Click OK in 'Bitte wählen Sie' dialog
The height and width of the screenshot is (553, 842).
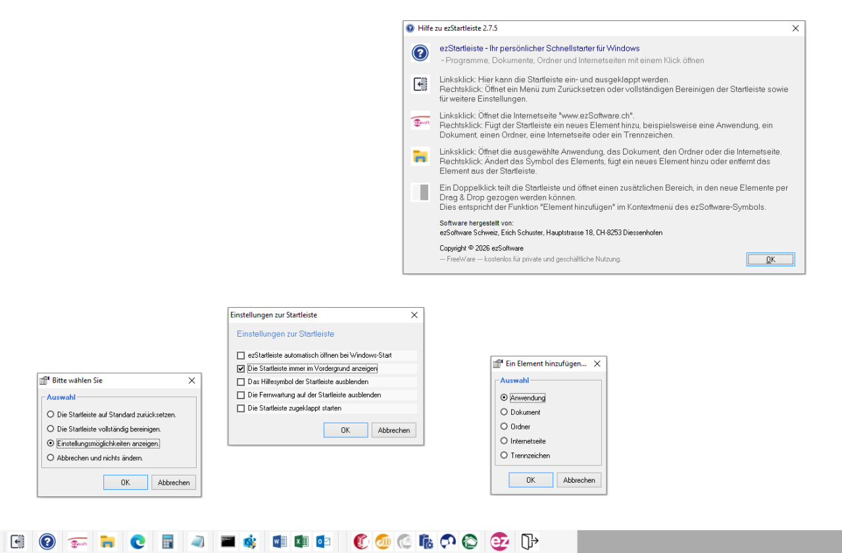coord(126,483)
